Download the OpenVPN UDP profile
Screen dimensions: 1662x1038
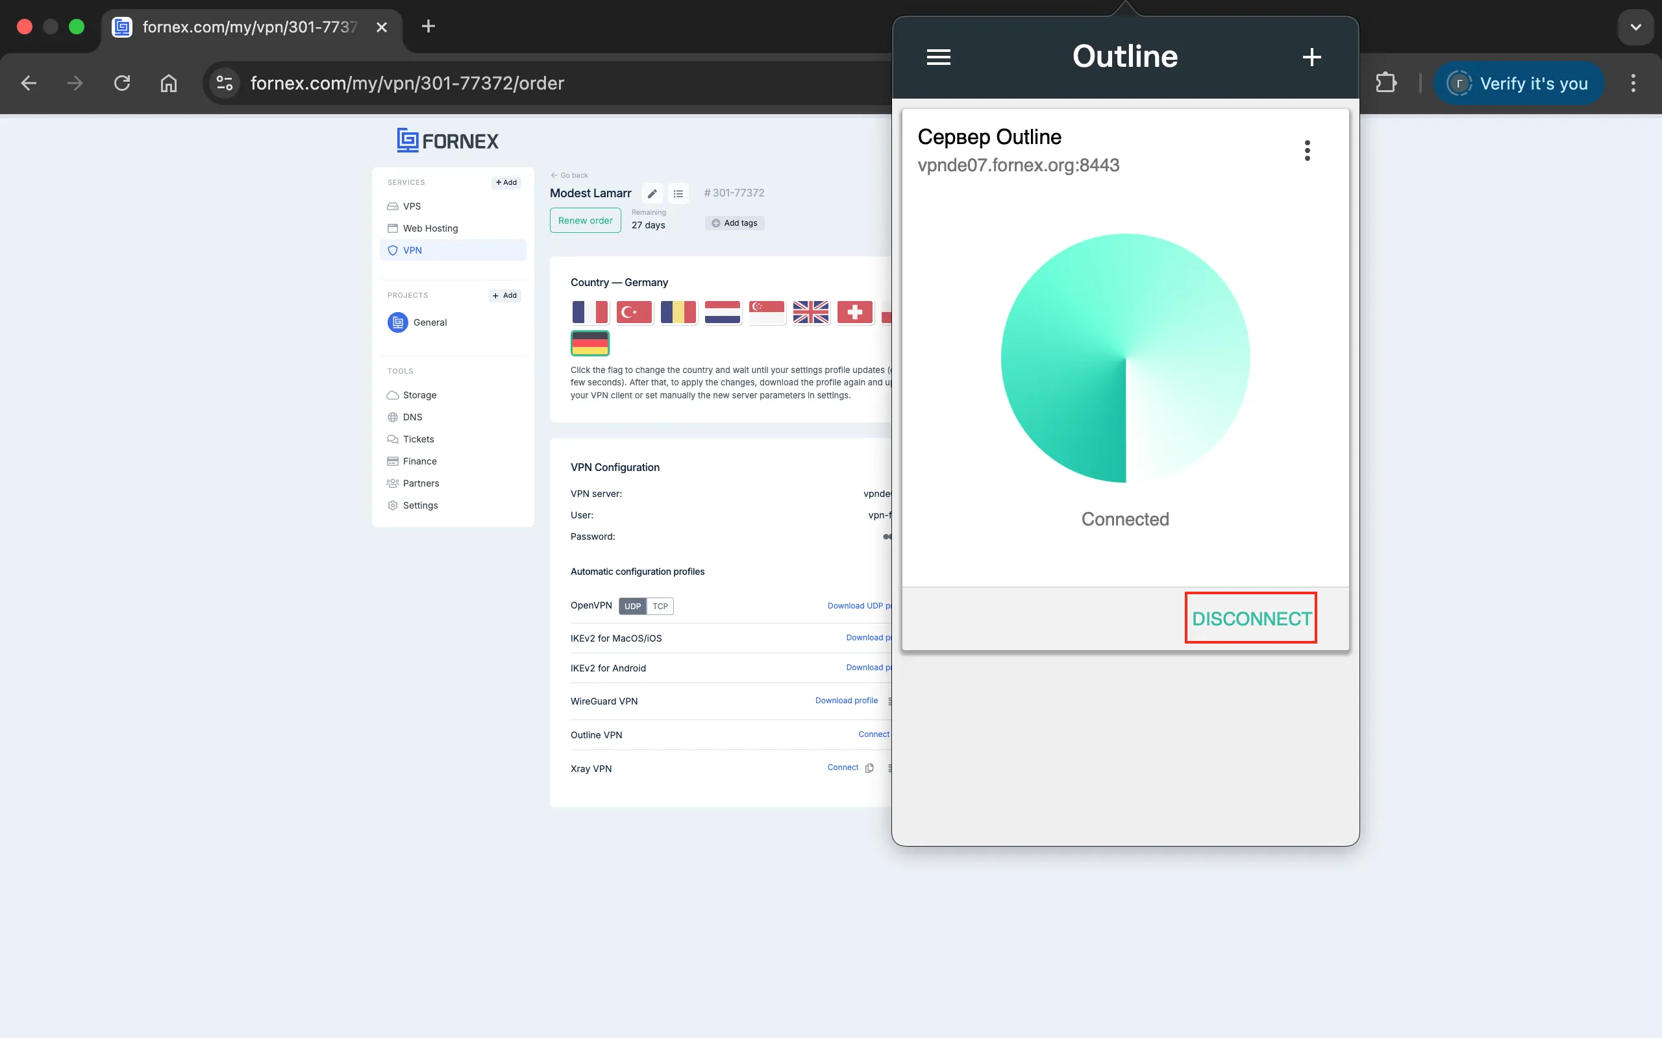(x=859, y=605)
